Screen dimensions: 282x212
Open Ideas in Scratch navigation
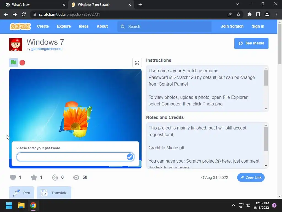(84, 26)
